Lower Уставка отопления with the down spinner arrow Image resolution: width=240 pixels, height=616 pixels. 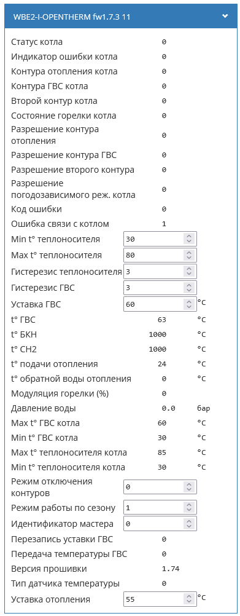coord(189,602)
